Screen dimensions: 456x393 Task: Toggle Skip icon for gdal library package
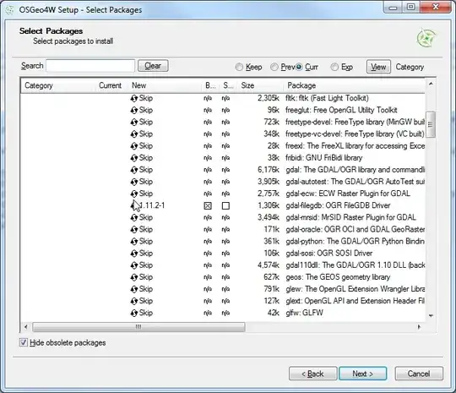click(133, 170)
